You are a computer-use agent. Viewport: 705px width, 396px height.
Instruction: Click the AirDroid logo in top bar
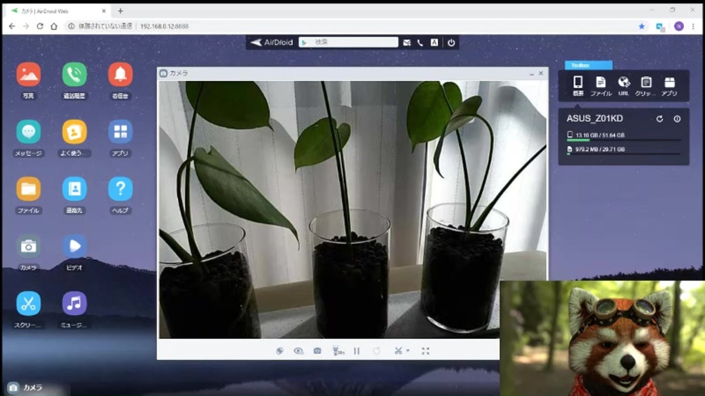pyautogui.click(x=272, y=42)
